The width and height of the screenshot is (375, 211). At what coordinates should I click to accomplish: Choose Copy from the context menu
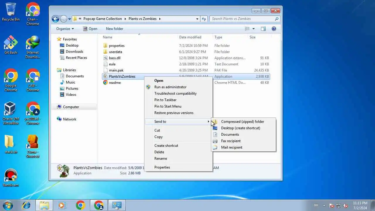[x=178, y=137]
